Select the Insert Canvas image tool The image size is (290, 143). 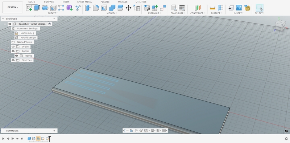(x=239, y=8)
